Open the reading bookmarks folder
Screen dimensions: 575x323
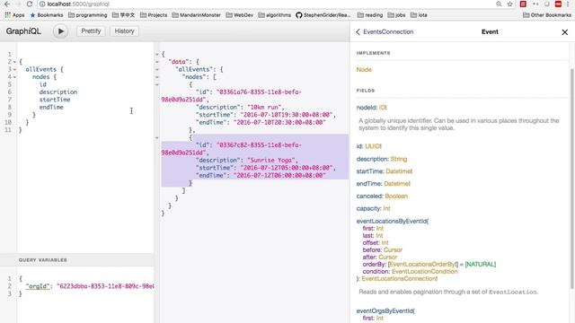click(369, 15)
